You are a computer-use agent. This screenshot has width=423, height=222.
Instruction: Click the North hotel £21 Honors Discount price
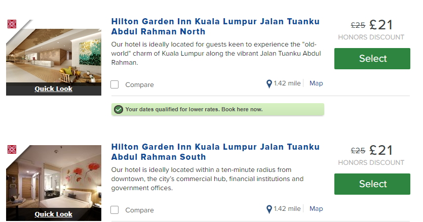click(x=381, y=25)
